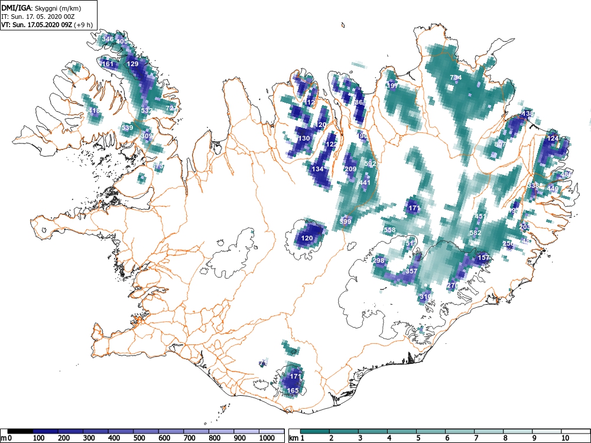The height and width of the screenshot is (443, 591).
Task: Click the '500' metre legend label
Action: click(x=139, y=438)
